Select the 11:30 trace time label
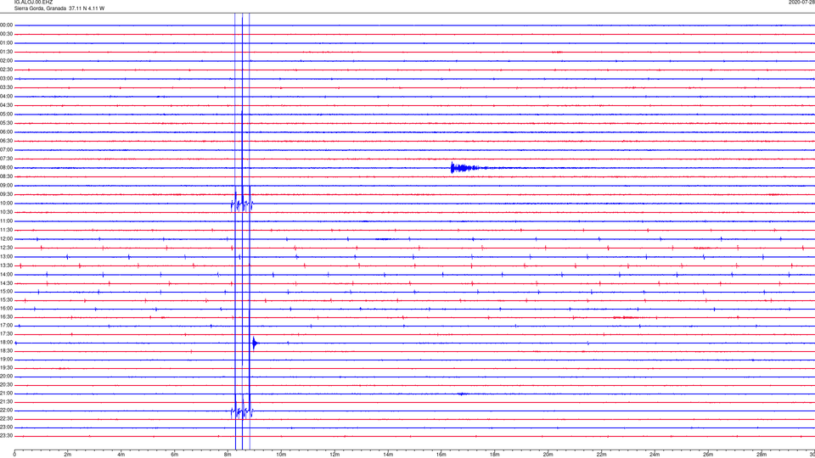The height and width of the screenshot is (458, 815). pos(7,230)
